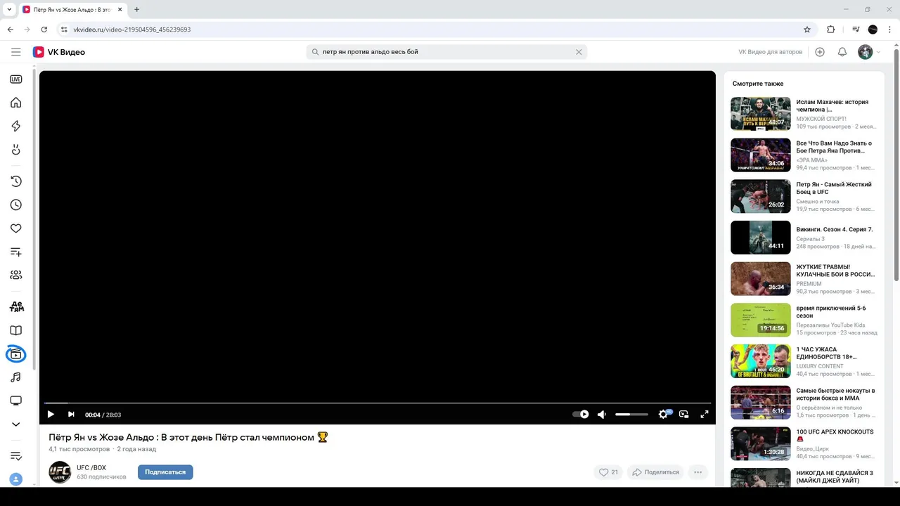The width and height of the screenshot is (900, 506).
Task: Clear the search query with X
Action: click(579, 52)
